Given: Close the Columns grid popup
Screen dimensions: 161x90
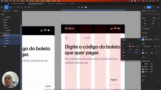Looking at the screenshot, I should (x=139, y=40).
